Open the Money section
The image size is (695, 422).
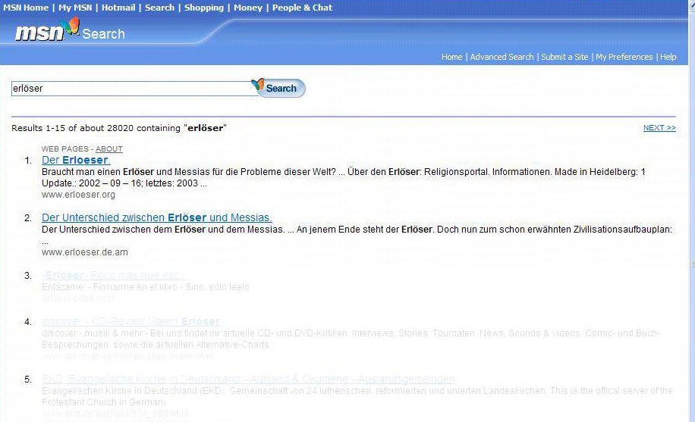click(x=248, y=8)
